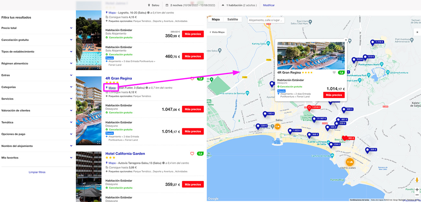Select the 368 € map price marker
Image resolution: width=421 pixels, height=202 pixels.
pyautogui.click(x=313, y=135)
